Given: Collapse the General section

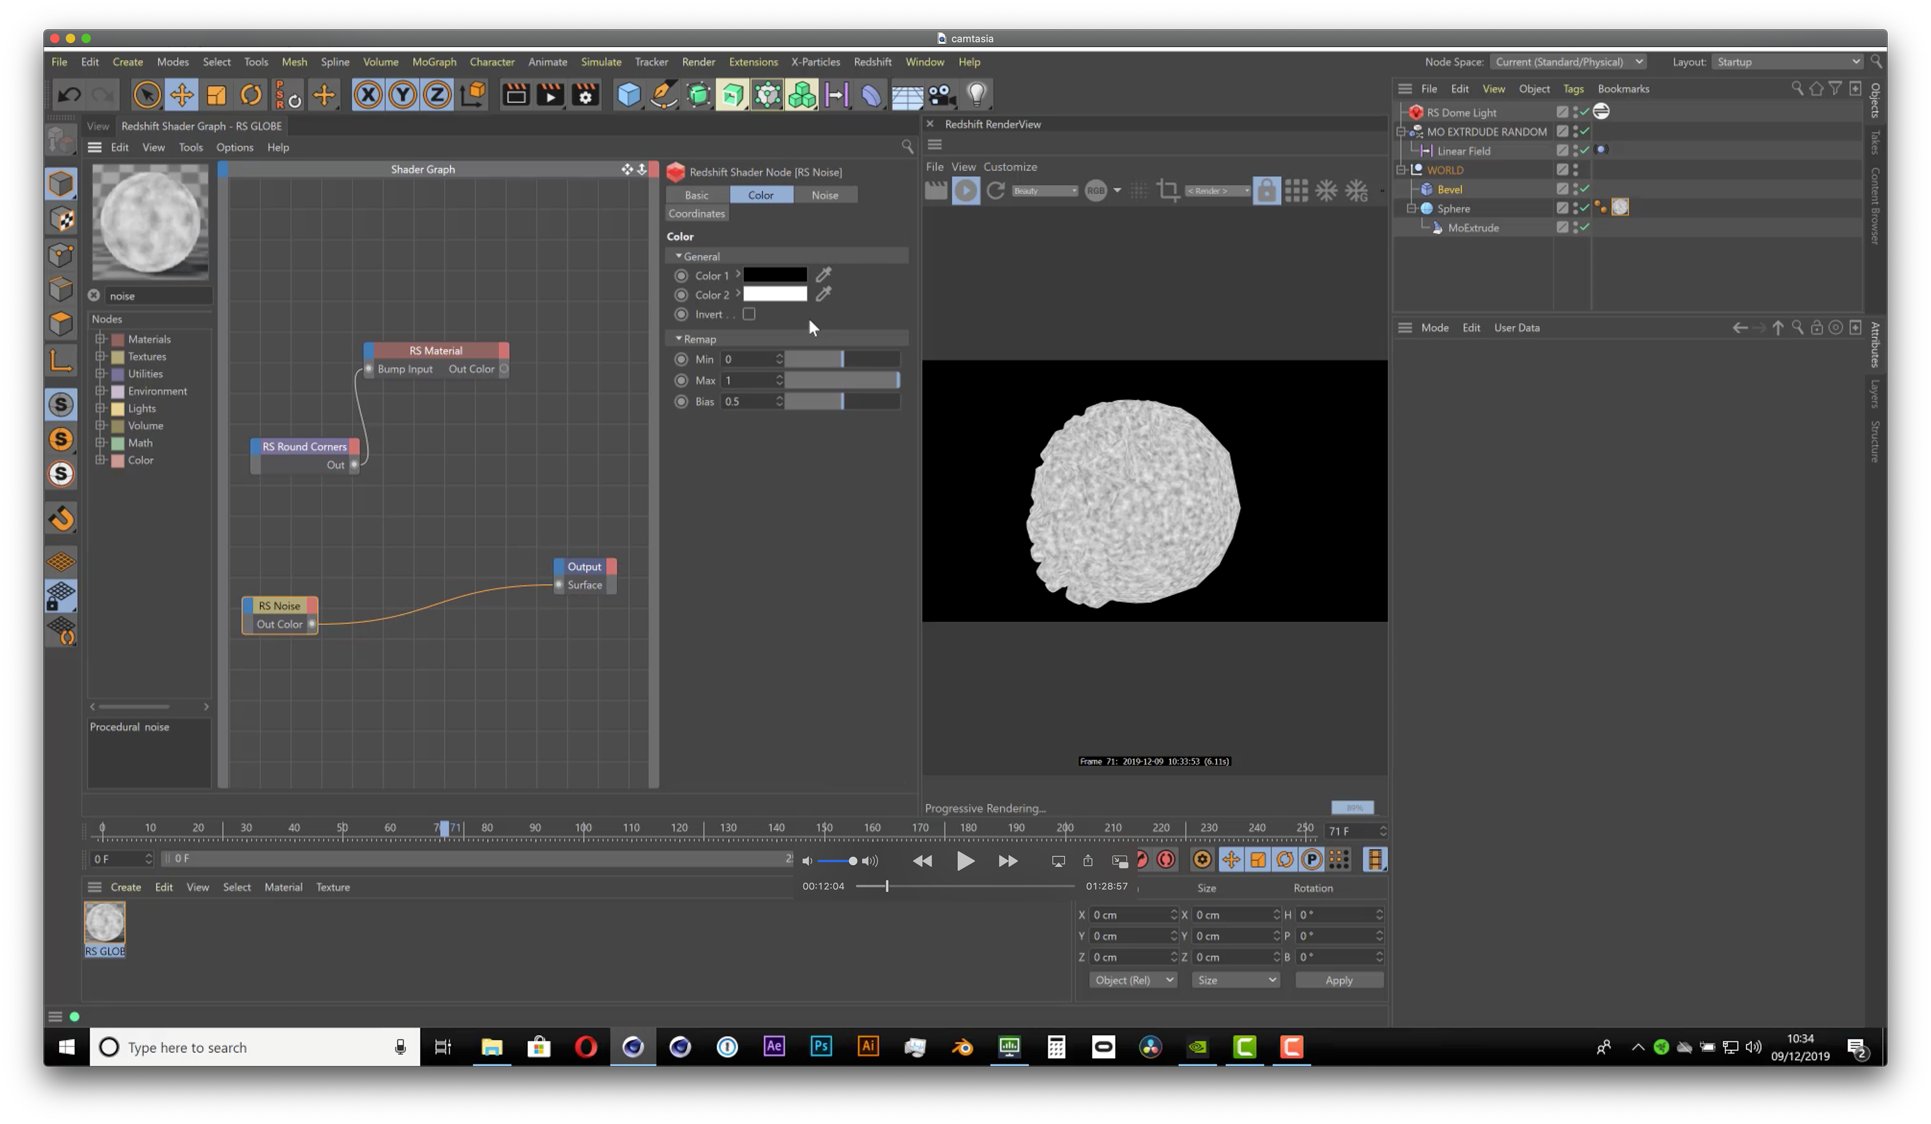Looking at the screenshot, I should 679,256.
